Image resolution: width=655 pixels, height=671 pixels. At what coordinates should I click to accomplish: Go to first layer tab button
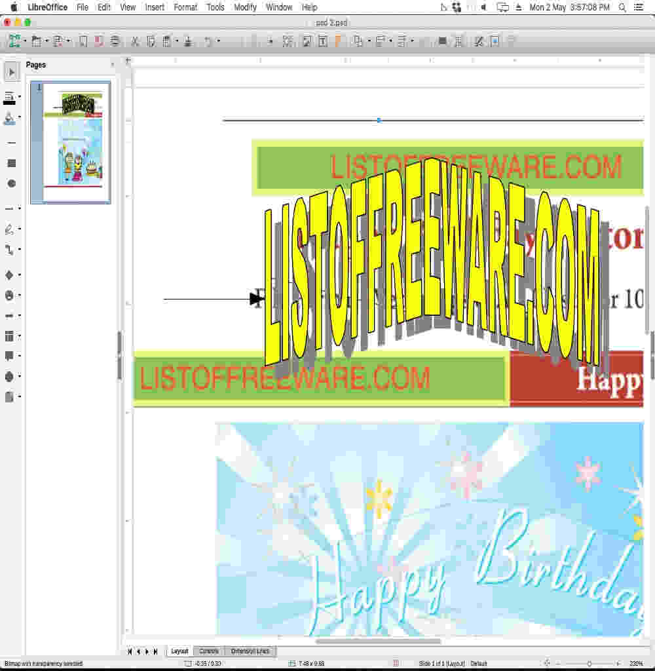click(130, 651)
